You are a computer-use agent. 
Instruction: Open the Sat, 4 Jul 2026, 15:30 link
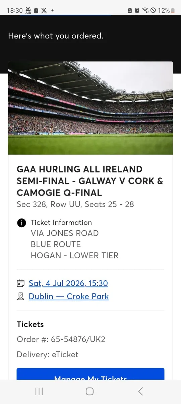click(68, 283)
